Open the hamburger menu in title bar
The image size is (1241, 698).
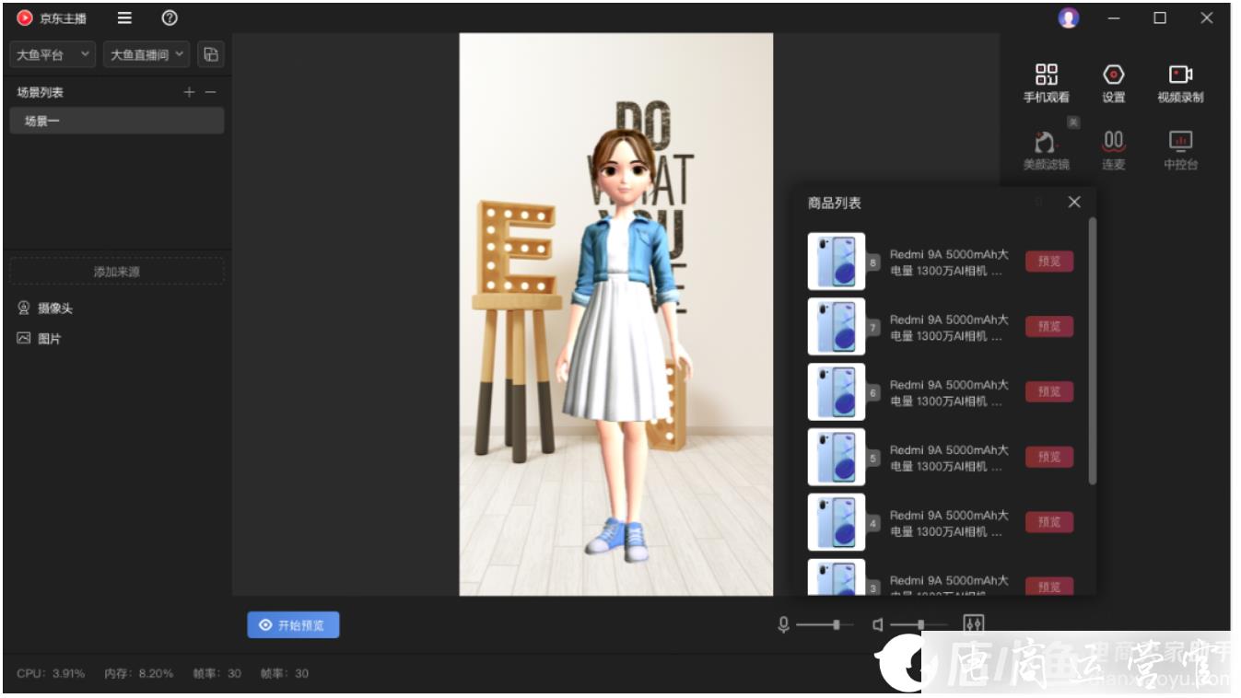pyautogui.click(x=124, y=18)
